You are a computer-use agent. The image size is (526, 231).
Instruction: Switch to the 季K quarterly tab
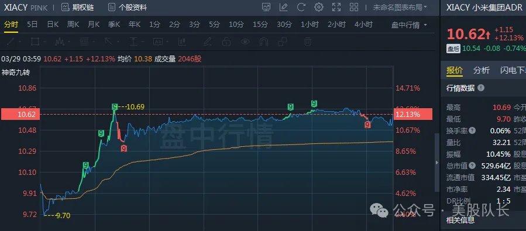point(114,25)
